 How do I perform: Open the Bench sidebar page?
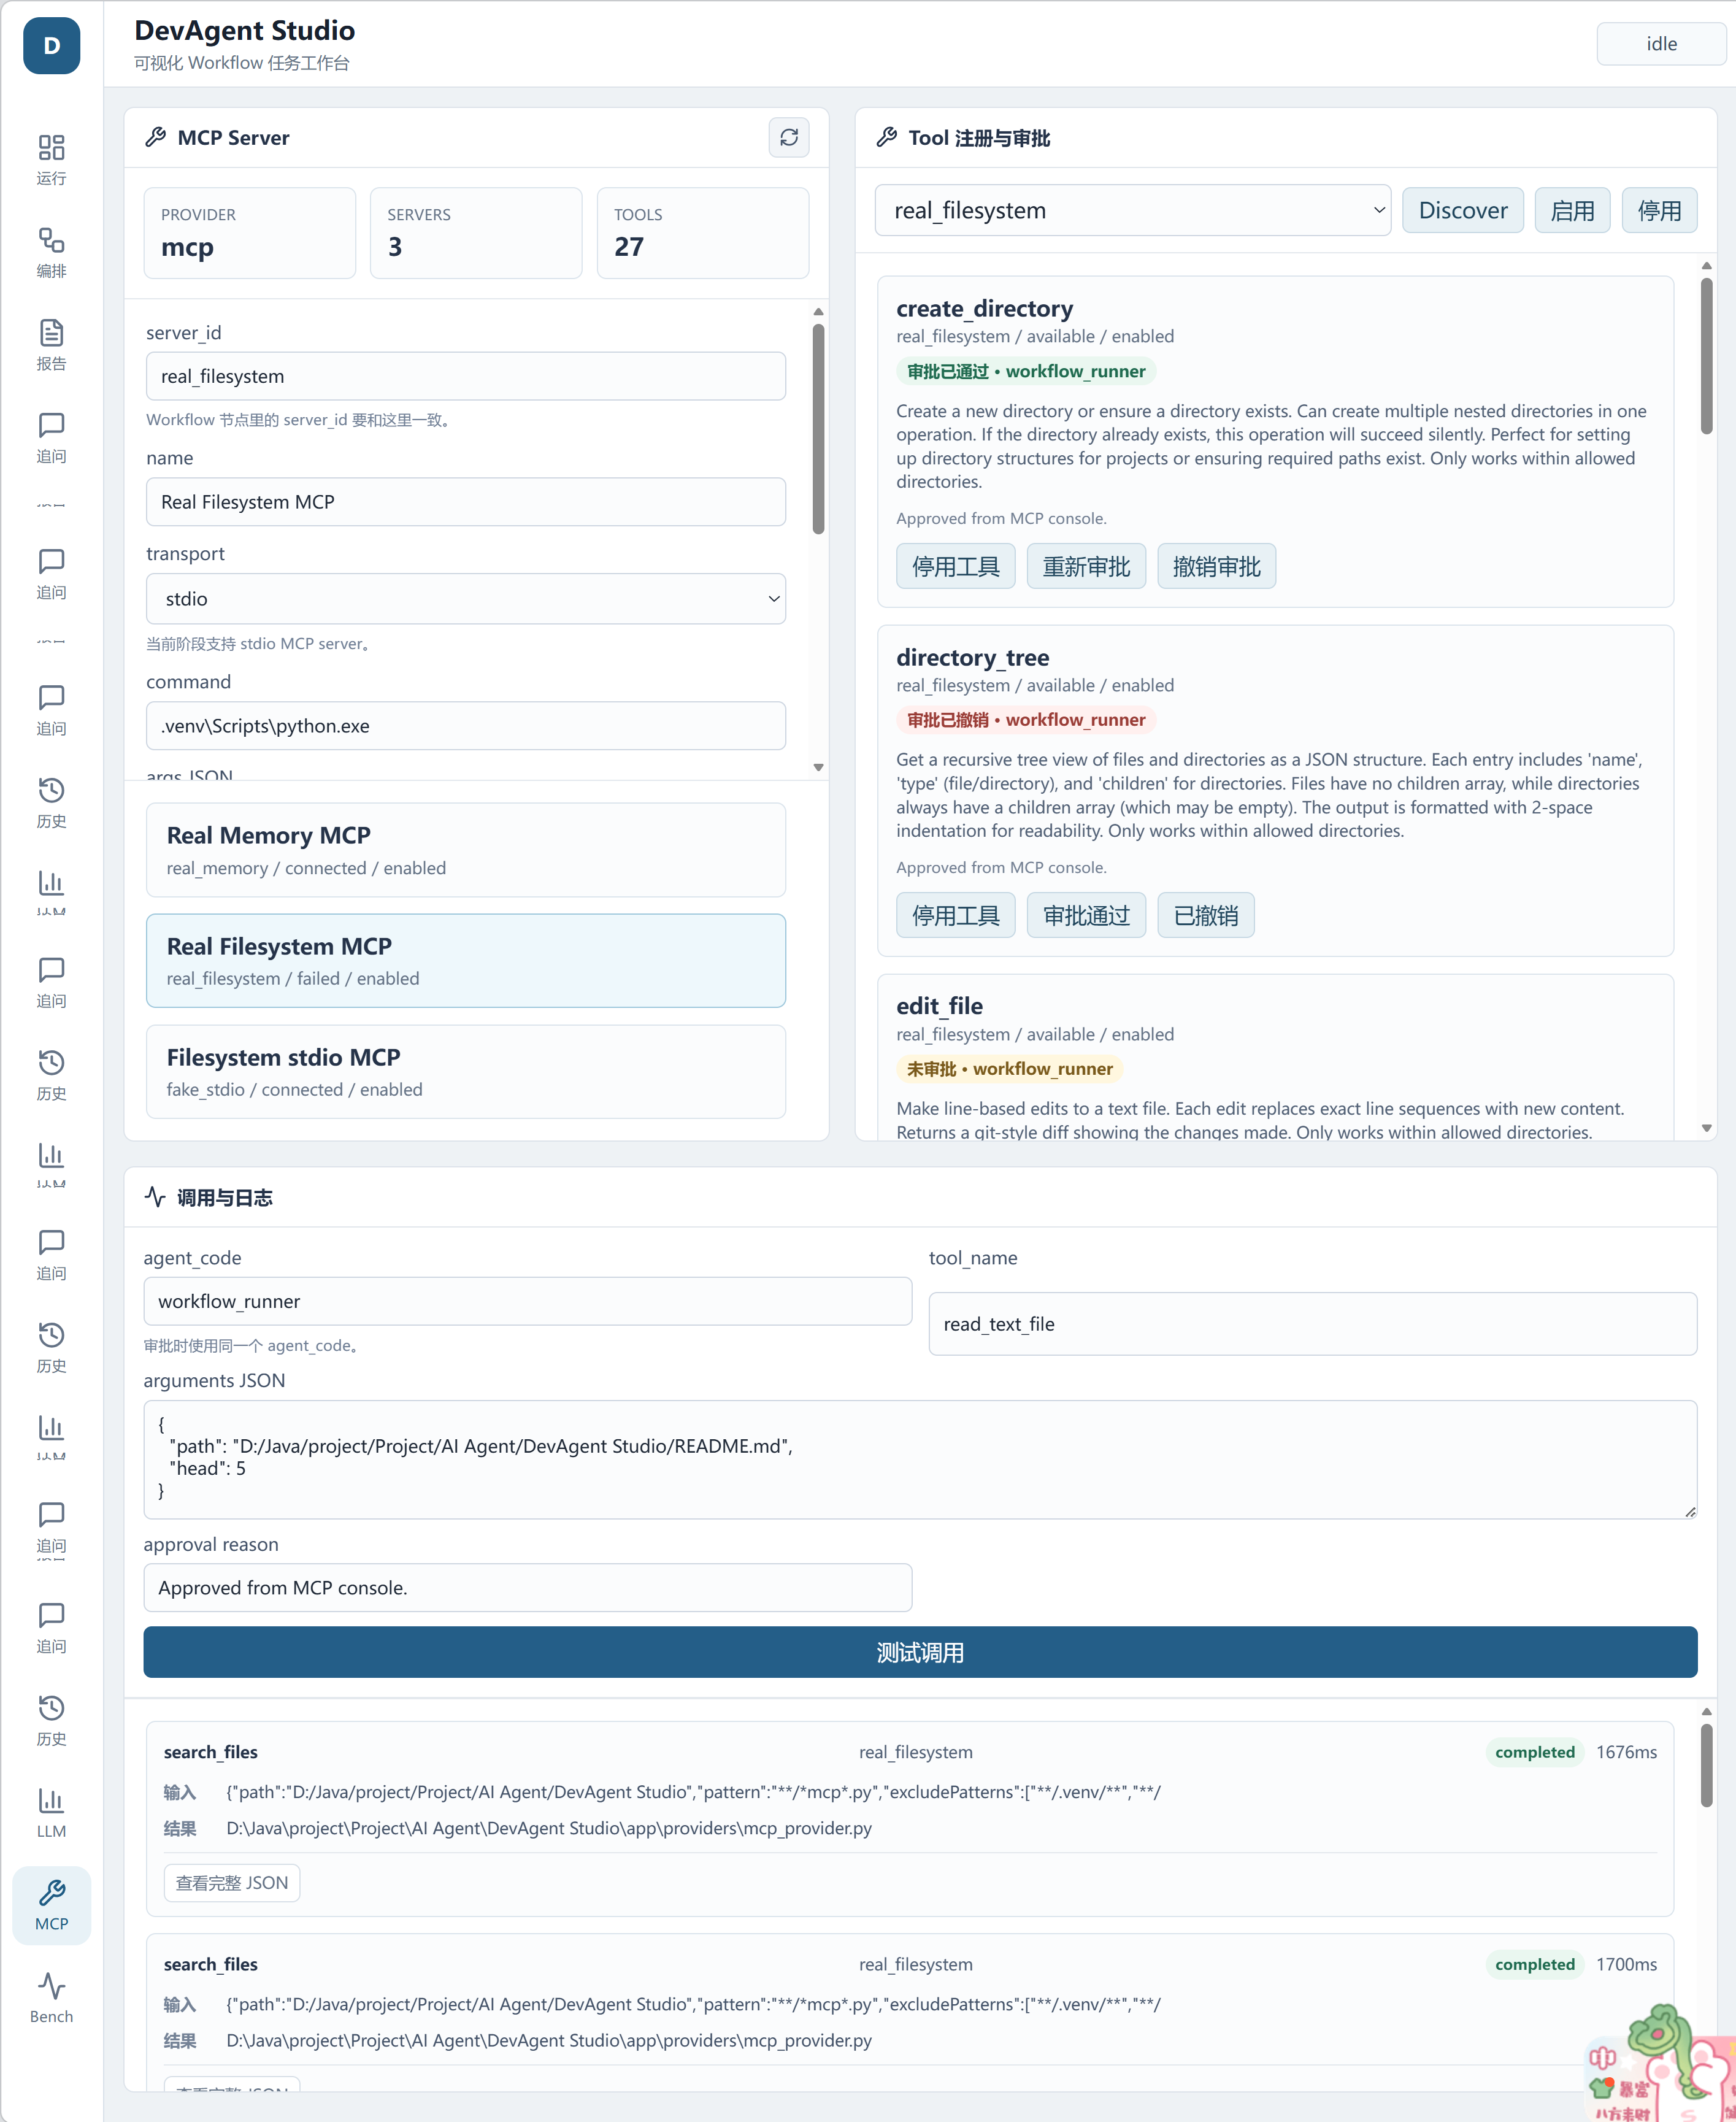tap(51, 1998)
